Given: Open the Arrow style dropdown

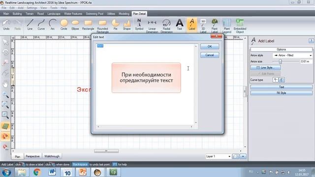Looking at the screenshot, I should coord(292,55).
